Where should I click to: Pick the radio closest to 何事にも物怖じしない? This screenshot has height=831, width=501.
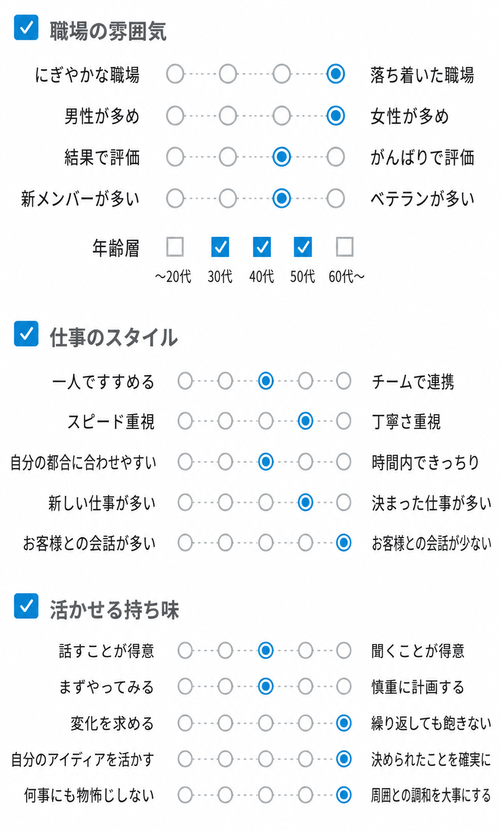[x=185, y=795]
